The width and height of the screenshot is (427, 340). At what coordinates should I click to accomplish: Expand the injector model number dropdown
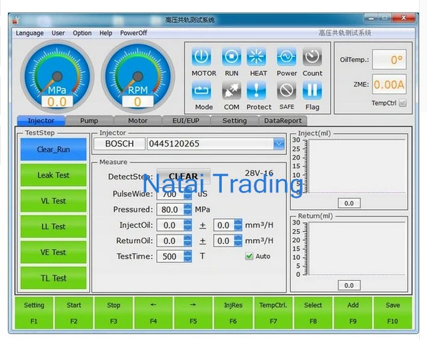click(x=279, y=144)
